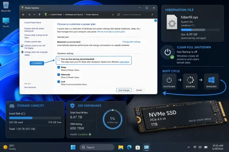The image size is (229, 152).
Task: Open the This PC desktop icon
Action: tap(6, 23)
